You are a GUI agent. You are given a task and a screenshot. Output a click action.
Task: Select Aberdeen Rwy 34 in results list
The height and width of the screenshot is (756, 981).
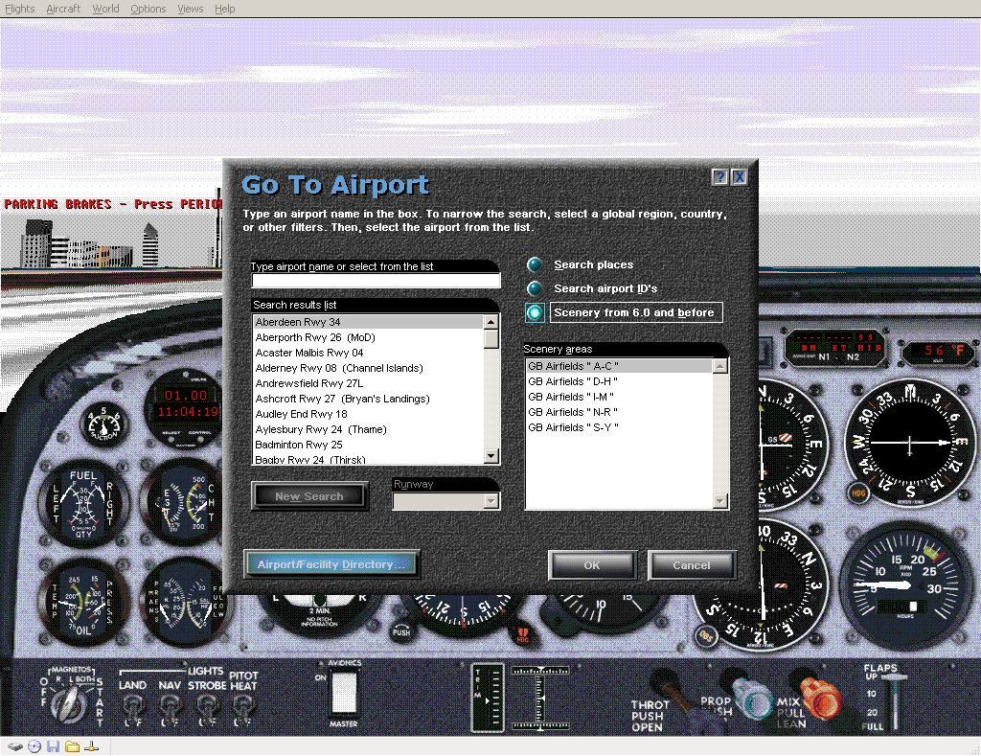369,322
